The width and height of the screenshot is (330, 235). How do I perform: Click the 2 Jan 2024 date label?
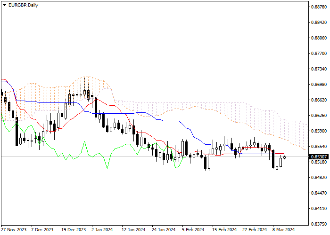click(102, 230)
